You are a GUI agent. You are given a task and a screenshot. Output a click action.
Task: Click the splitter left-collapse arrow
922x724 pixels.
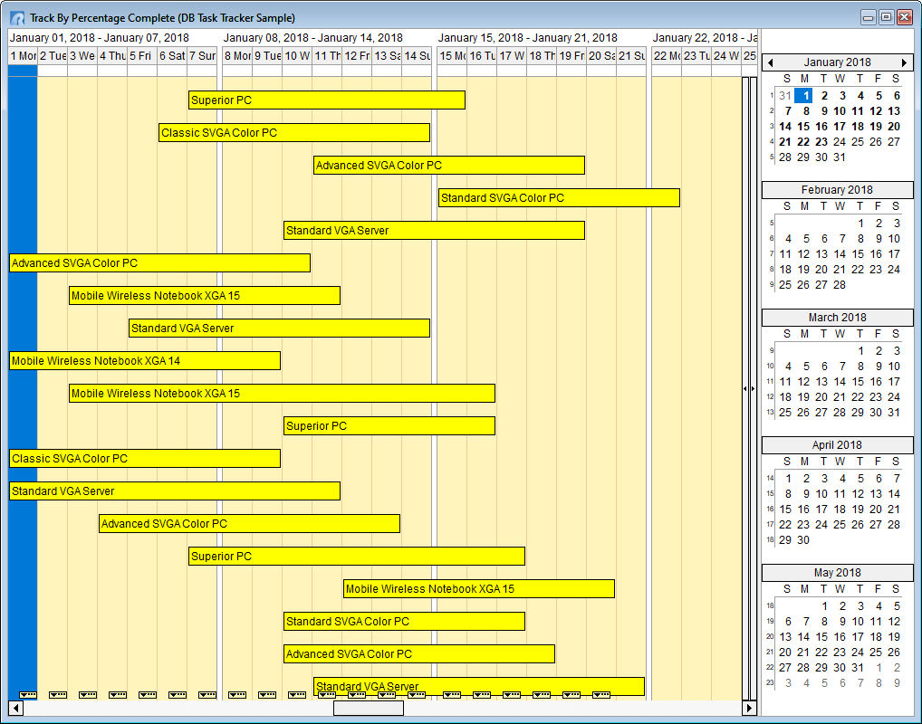coord(745,388)
